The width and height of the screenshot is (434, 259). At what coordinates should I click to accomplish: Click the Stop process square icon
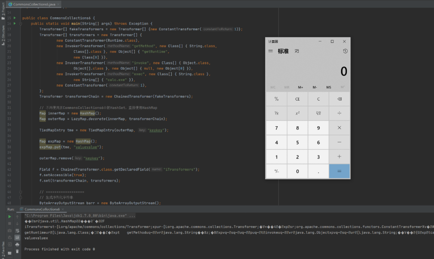click(x=9, y=224)
